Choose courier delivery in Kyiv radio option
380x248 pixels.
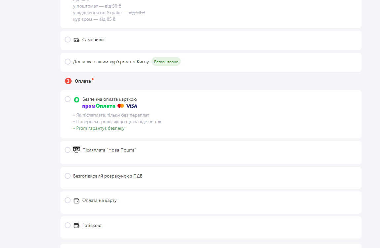pyautogui.click(x=68, y=62)
